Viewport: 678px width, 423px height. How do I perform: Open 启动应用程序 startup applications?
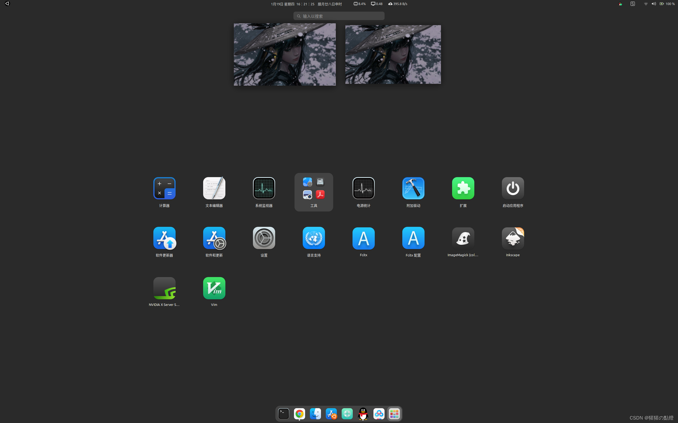pyautogui.click(x=513, y=192)
